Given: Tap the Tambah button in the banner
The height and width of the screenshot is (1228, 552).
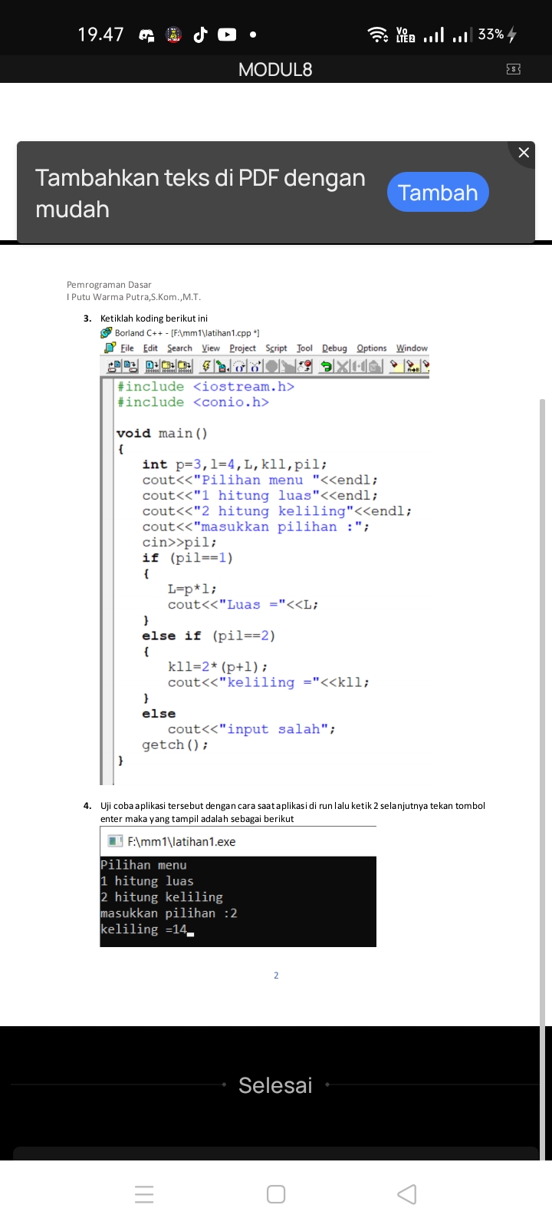Looking at the screenshot, I should (438, 192).
